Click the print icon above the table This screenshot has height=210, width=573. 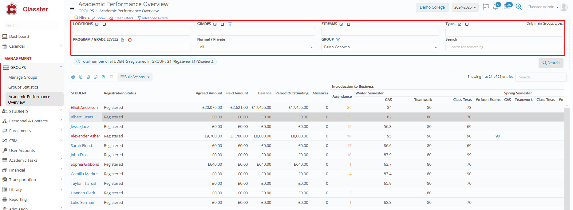click(73, 77)
